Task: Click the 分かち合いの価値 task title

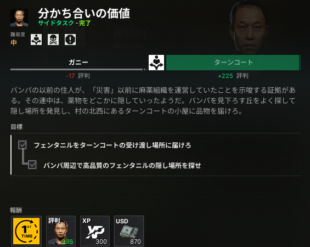Action: (x=84, y=13)
